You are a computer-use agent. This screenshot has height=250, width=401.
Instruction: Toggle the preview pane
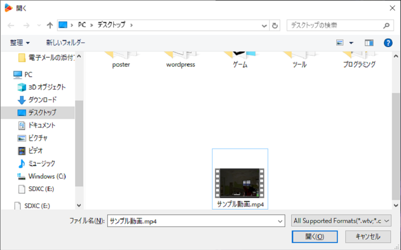[x=369, y=43]
